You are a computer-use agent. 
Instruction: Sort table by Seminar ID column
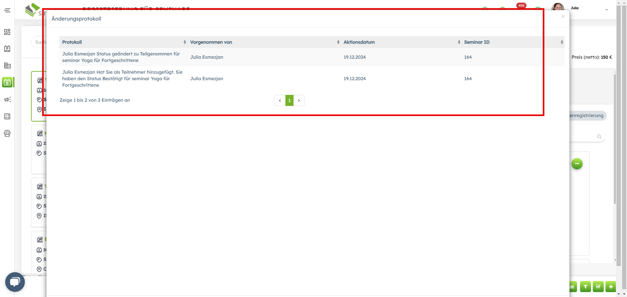[x=513, y=42]
